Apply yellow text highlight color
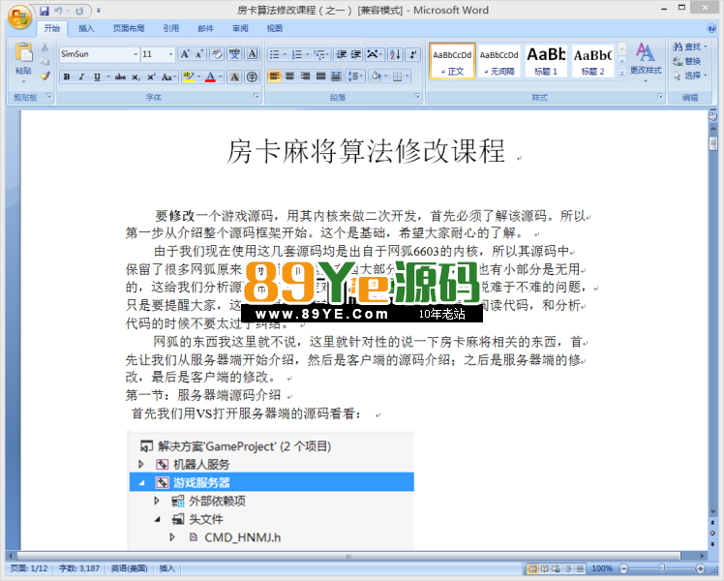 point(188,76)
